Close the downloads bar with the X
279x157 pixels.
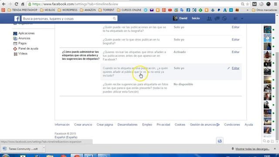[x=275, y=149]
